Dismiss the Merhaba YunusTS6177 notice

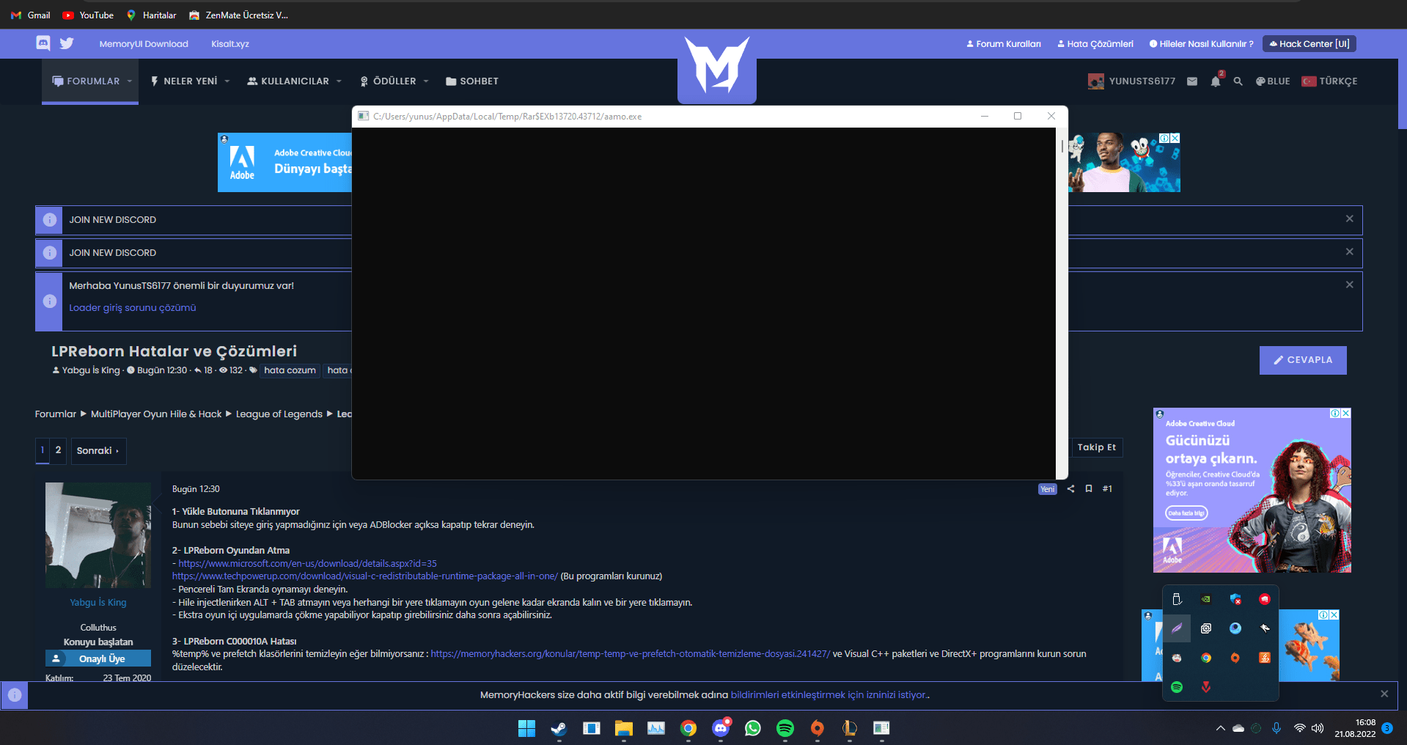coord(1349,285)
